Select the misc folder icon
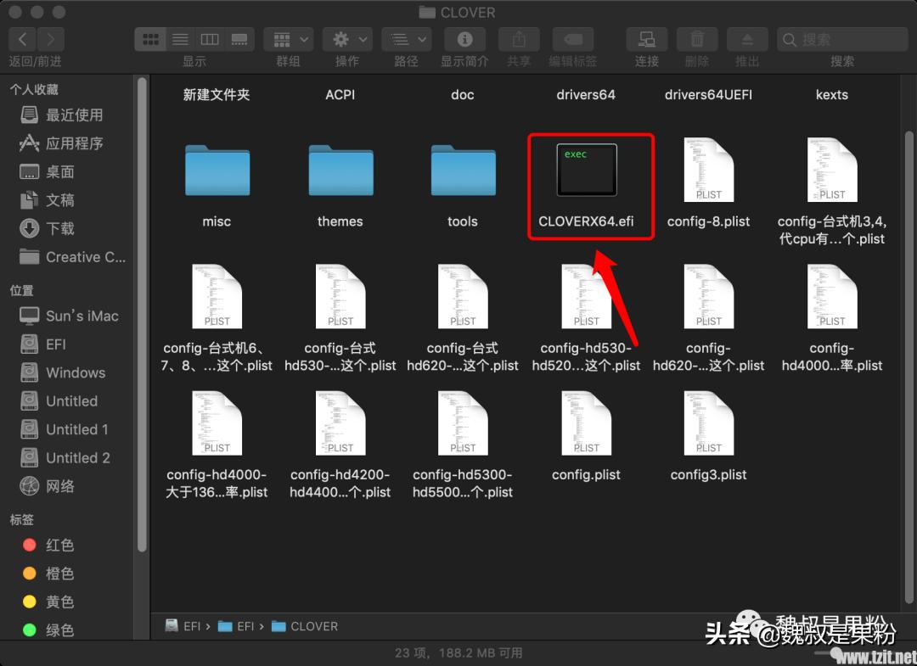917x666 pixels. [217, 170]
